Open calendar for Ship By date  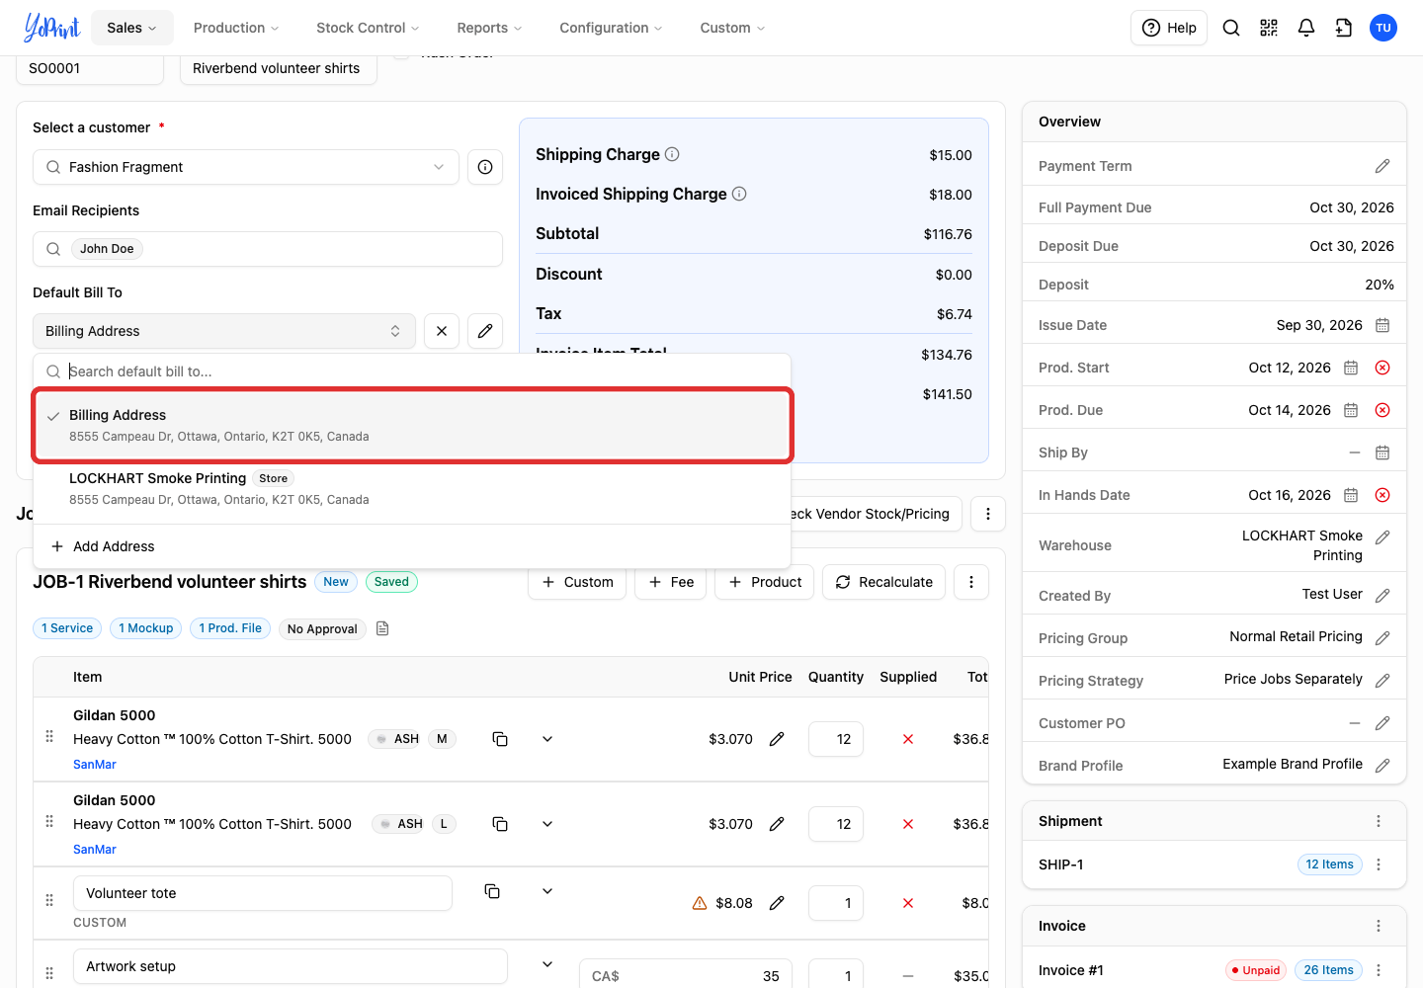click(x=1382, y=453)
